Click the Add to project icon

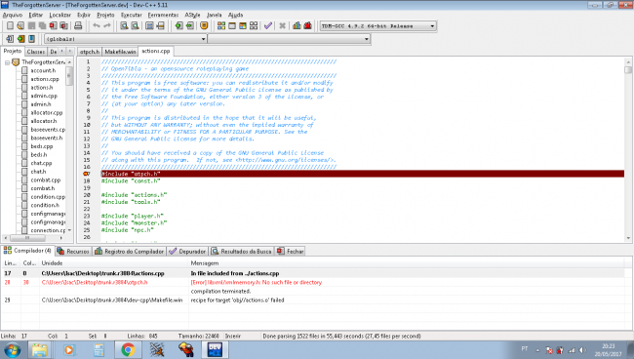pyautogui.click(x=178, y=25)
